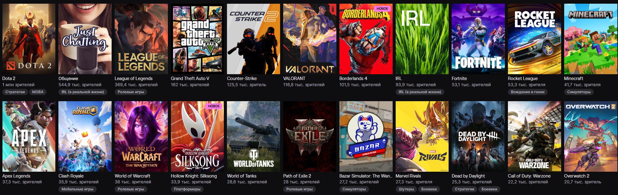Click the Clash Royale title link
The image size is (618, 195).
point(71,176)
